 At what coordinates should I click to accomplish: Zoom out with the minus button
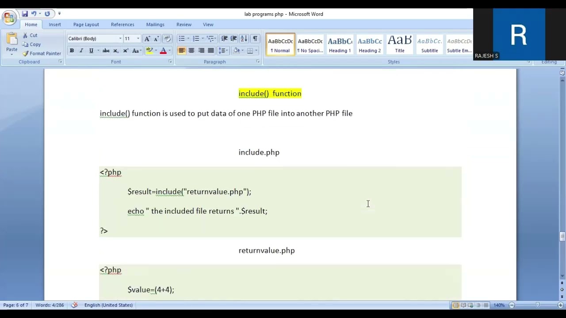(x=512, y=305)
